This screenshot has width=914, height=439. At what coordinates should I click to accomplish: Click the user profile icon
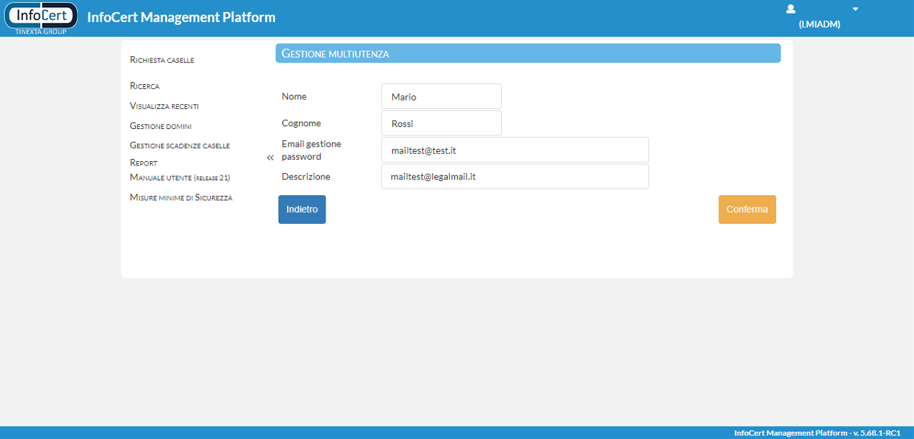click(790, 9)
